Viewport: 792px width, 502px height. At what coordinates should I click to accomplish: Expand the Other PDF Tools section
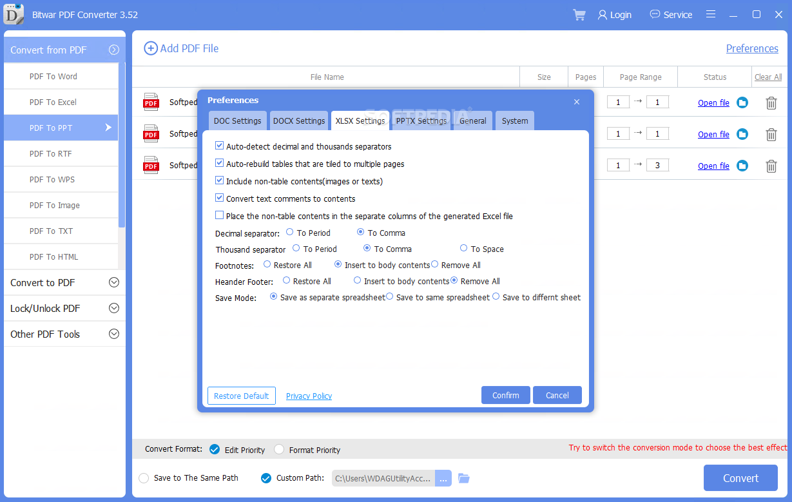point(114,334)
